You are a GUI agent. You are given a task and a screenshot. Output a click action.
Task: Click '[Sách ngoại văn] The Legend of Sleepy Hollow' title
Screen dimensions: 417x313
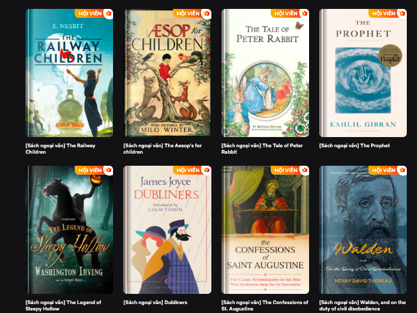(x=63, y=305)
